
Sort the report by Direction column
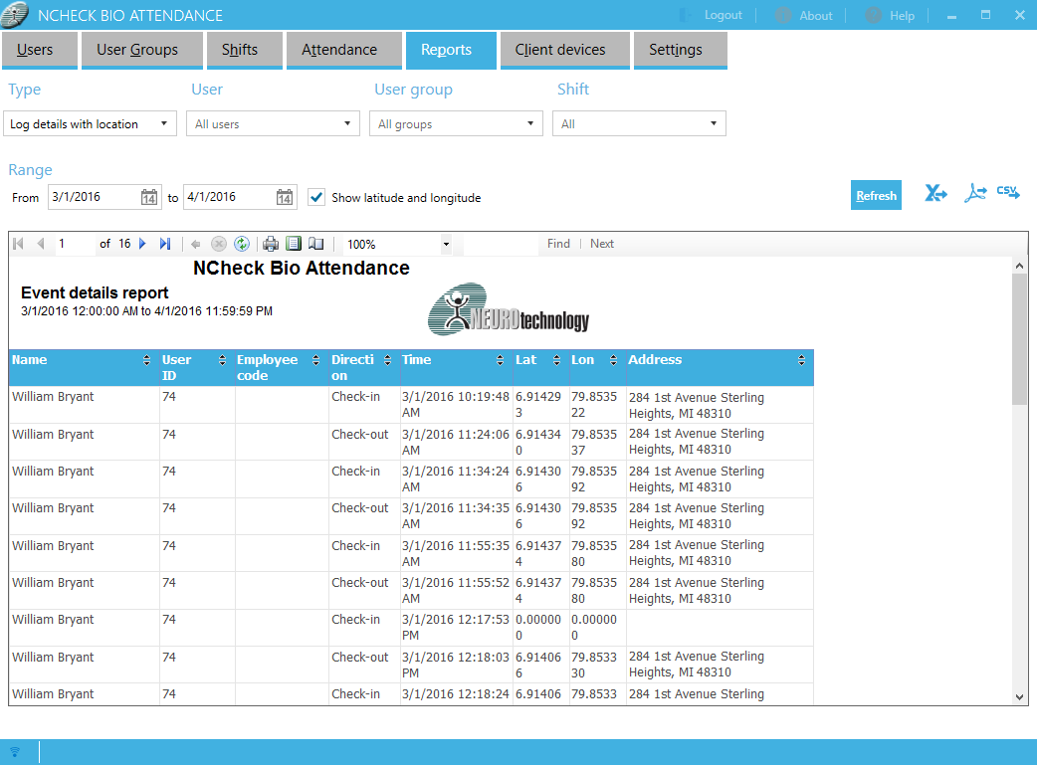pos(387,360)
